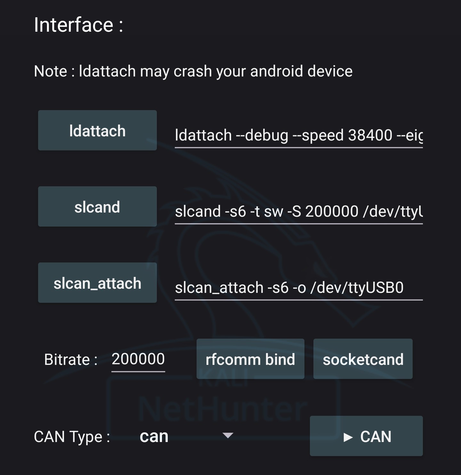Tap the ldattach crash warning note
The image size is (461, 475).
pos(193,71)
